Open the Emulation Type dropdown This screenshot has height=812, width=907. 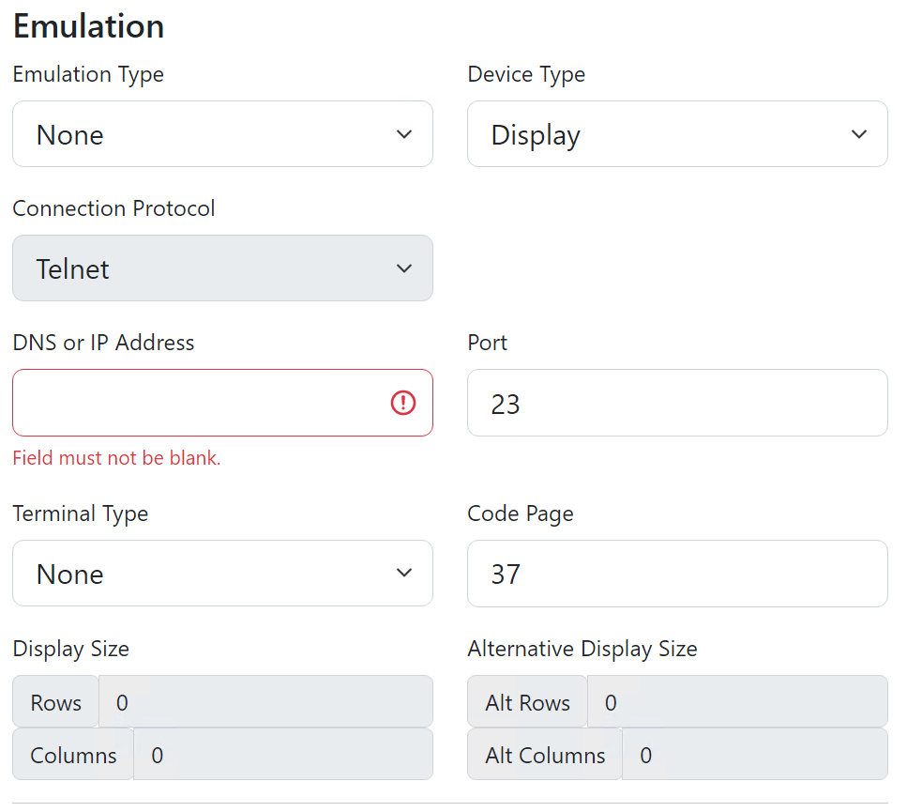[222, 134]
